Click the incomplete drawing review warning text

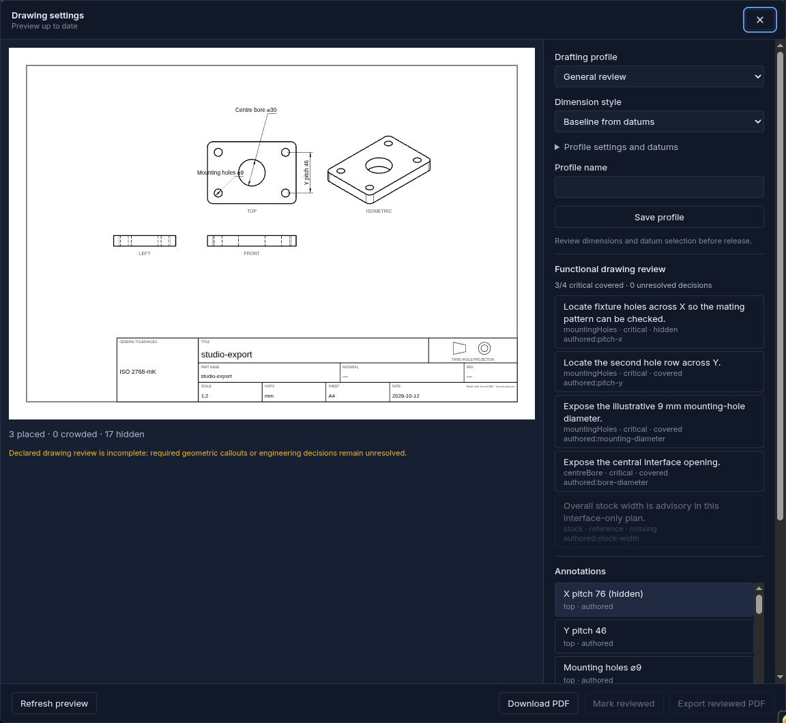[207, 453]
